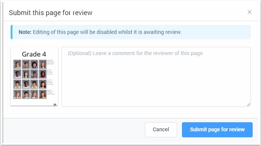
Task: Select the pink-shirt portrait in second row
Action: (43, 74)
